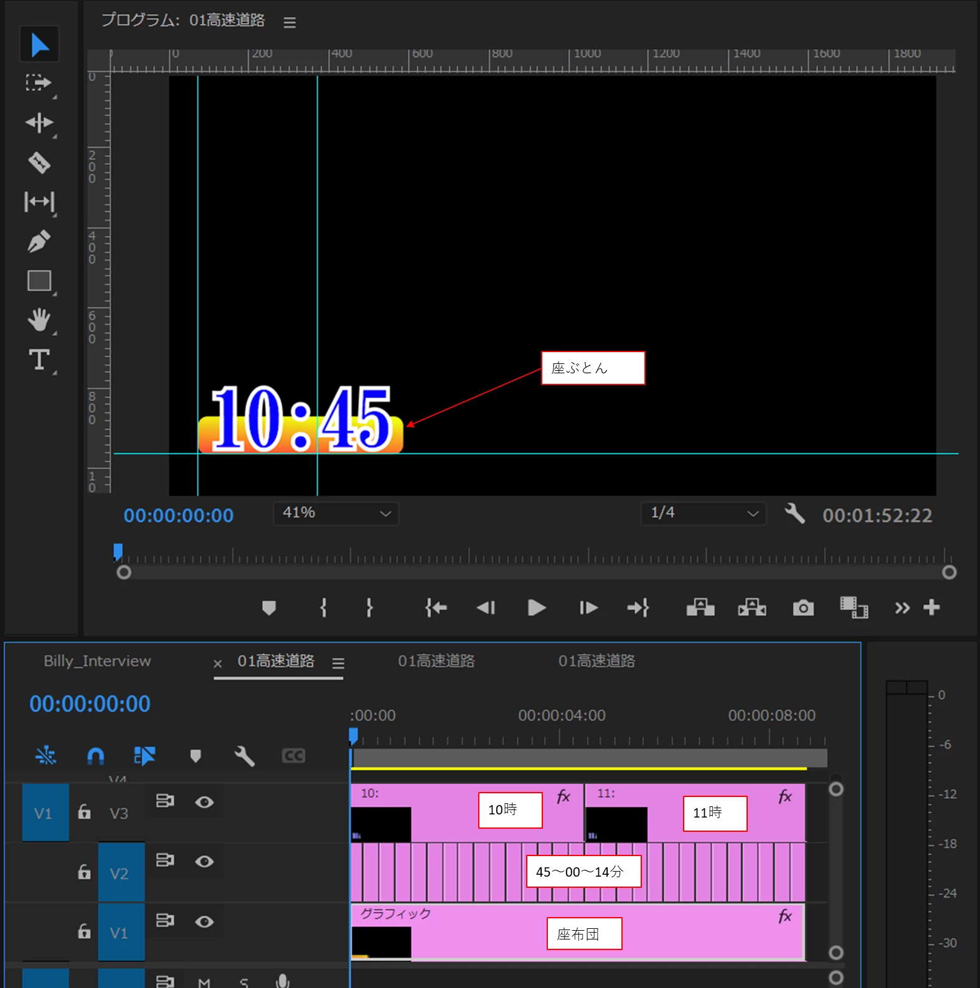Image resolution: width=980 pixels, height=988 pixels.
Task: Export a frame with camera icon
Action: pyautogui.click(x=803, y=608)
